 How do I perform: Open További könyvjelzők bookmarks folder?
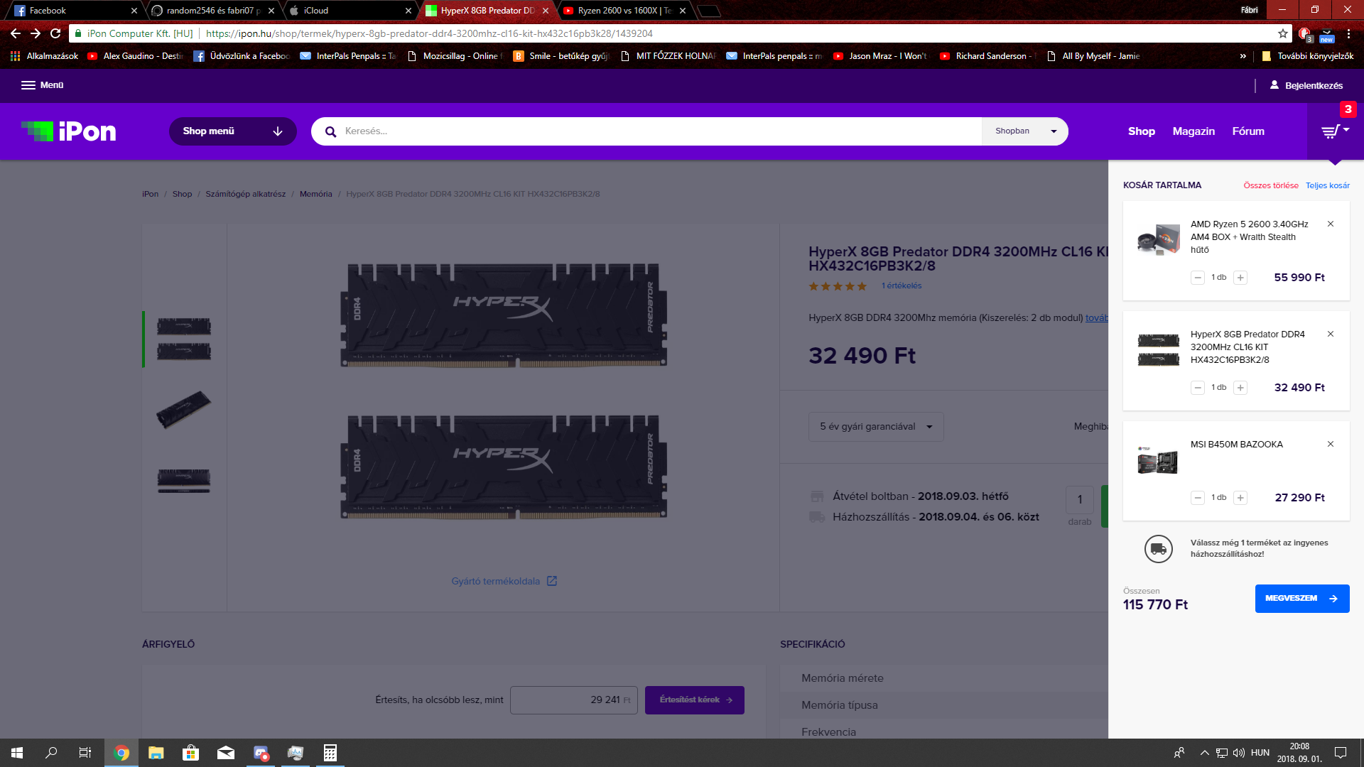1307,56
